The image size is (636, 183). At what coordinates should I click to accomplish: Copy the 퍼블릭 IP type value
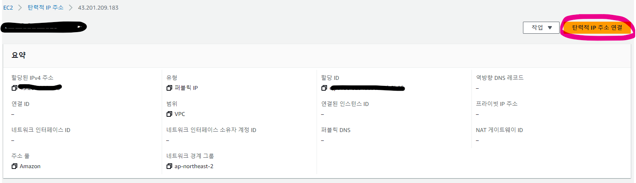click(169, 88)
